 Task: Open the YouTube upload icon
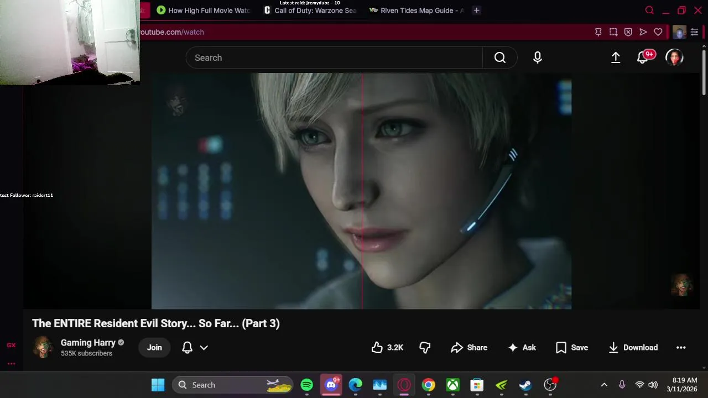click(616, 57)
